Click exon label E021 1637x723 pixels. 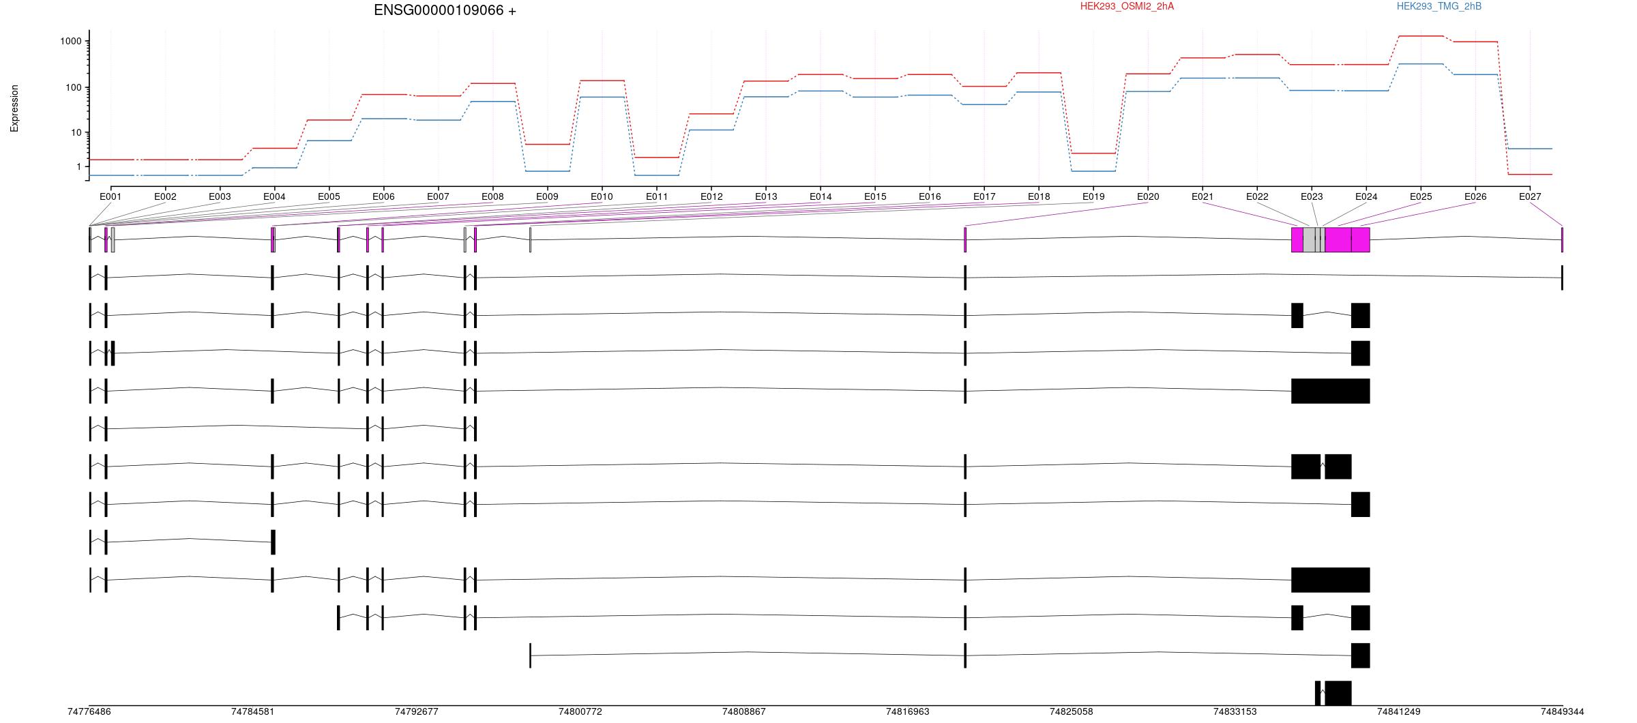point(1203,196)
